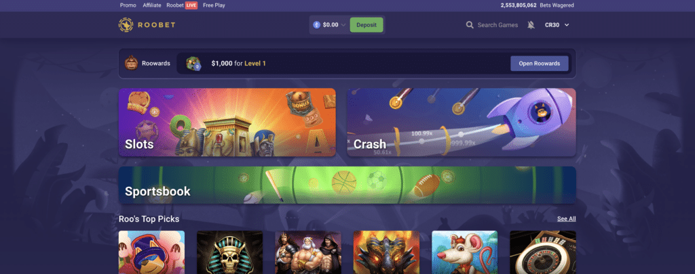Click the red LIVE badge next to Roobet
Screen dimensions: 695x274
click(x=191, y=5)
